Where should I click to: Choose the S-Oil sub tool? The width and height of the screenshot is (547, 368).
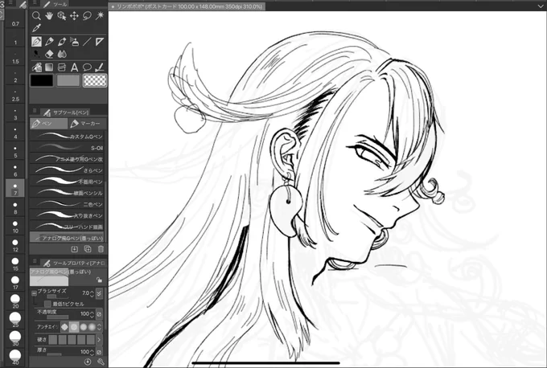[67, 148]
